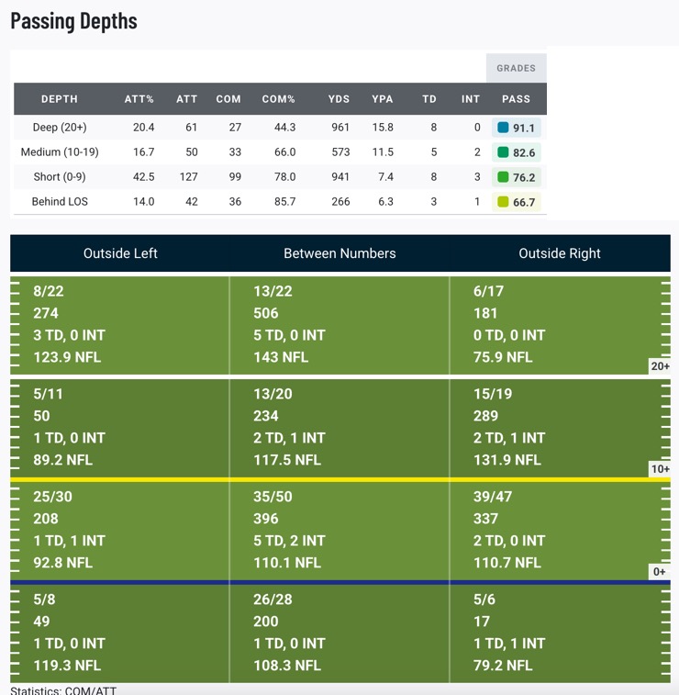Sort by the DEPTH column header
Viewport: 679px width, 695px height.
60,99
